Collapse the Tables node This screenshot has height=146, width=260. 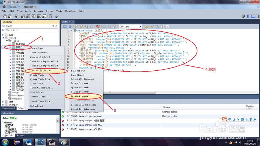pos(7,41)
